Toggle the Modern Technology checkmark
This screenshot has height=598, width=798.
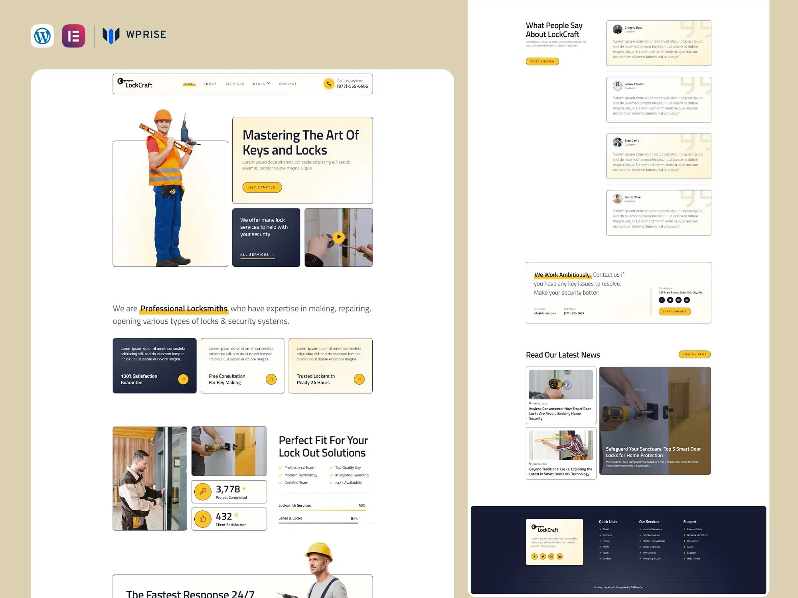pyautogui.click(x=280, y=475)
